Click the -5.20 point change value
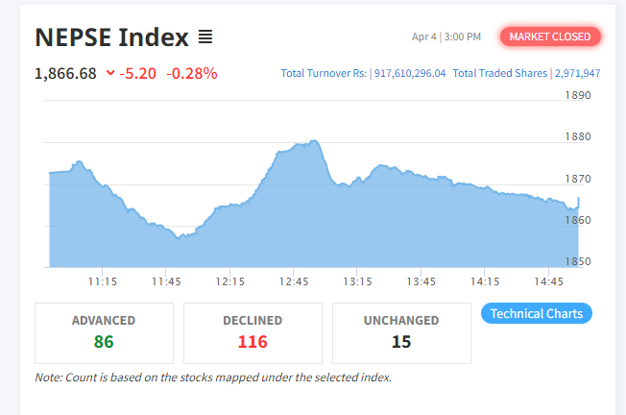The height and width of the screenshot is (415, 626). 138,73
